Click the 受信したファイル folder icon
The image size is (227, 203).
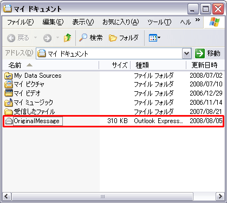click(x=8, y=112)
